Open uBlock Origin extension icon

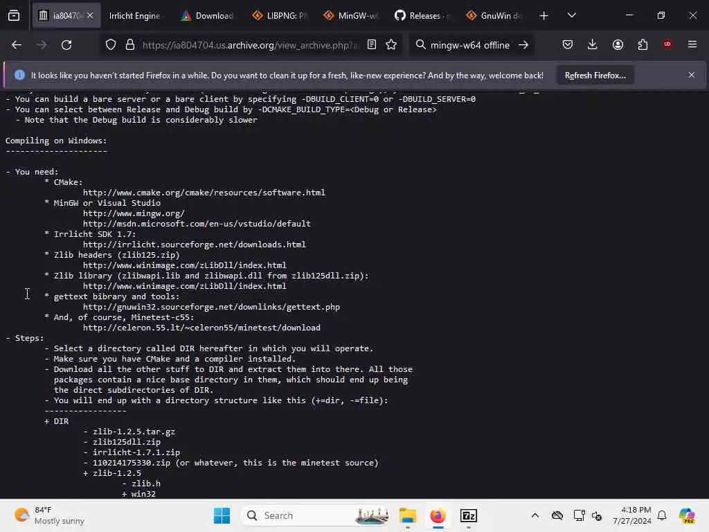(667, 44)
